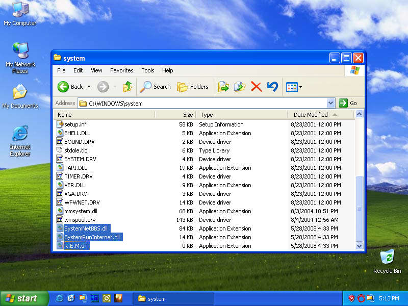Click the 8/3/2004 10:51 PM date cell
Viewport: 408px width, 306px height.
coord(314,211)
